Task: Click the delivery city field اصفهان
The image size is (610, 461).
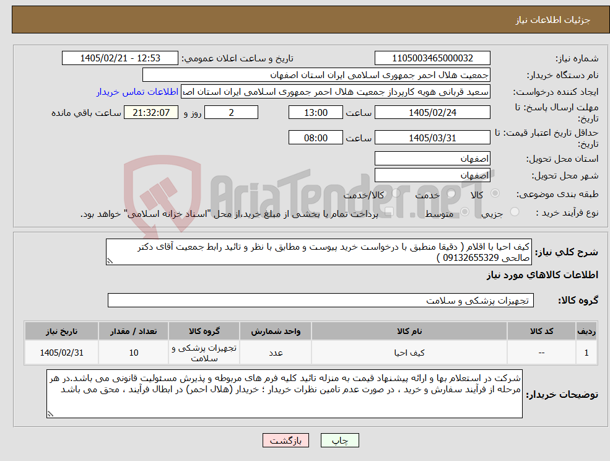Action: pos(432,175)
